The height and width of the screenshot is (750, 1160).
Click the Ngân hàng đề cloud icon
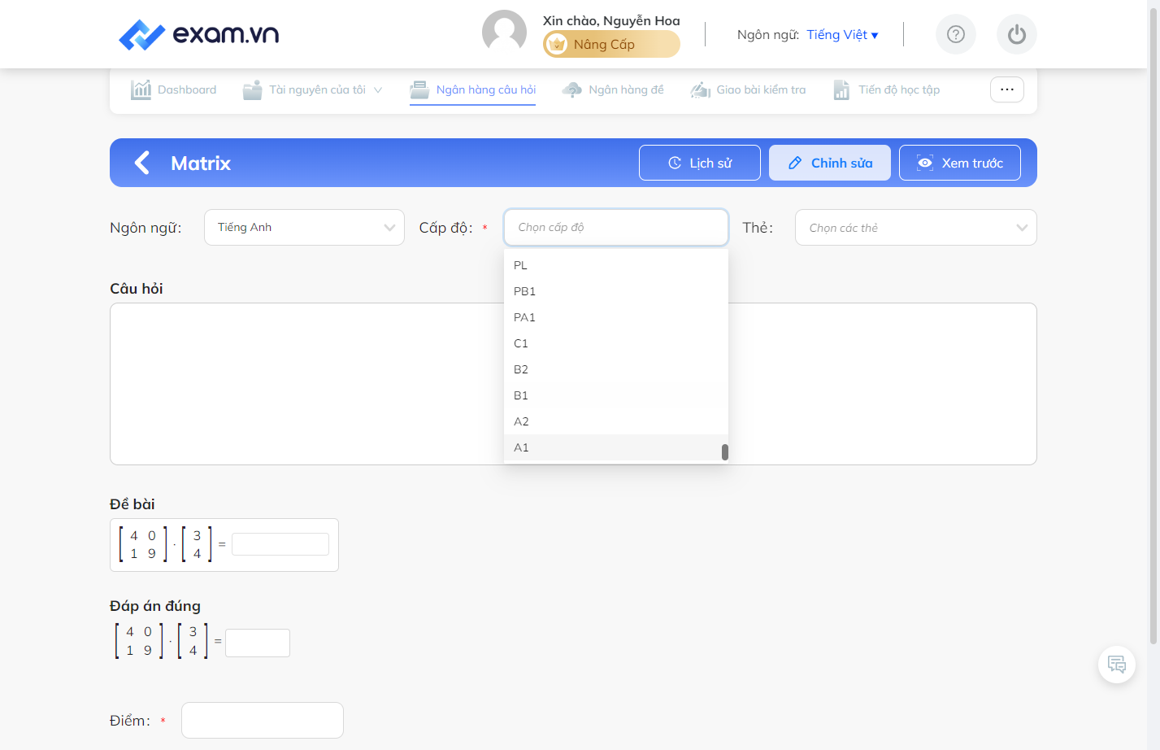pyautogui.click(x=572, y=89)
